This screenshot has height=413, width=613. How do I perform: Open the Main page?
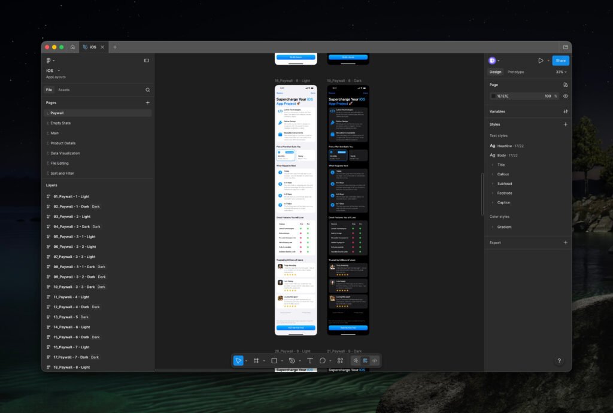click(98, 133)
